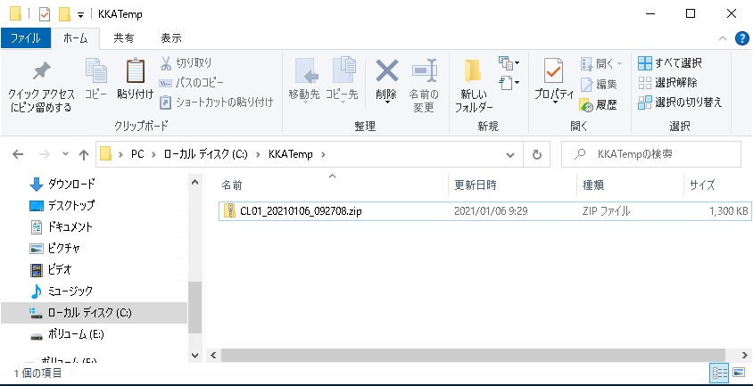
Task: Open Properties with the checkmark icon
Action: click(552, 73)
